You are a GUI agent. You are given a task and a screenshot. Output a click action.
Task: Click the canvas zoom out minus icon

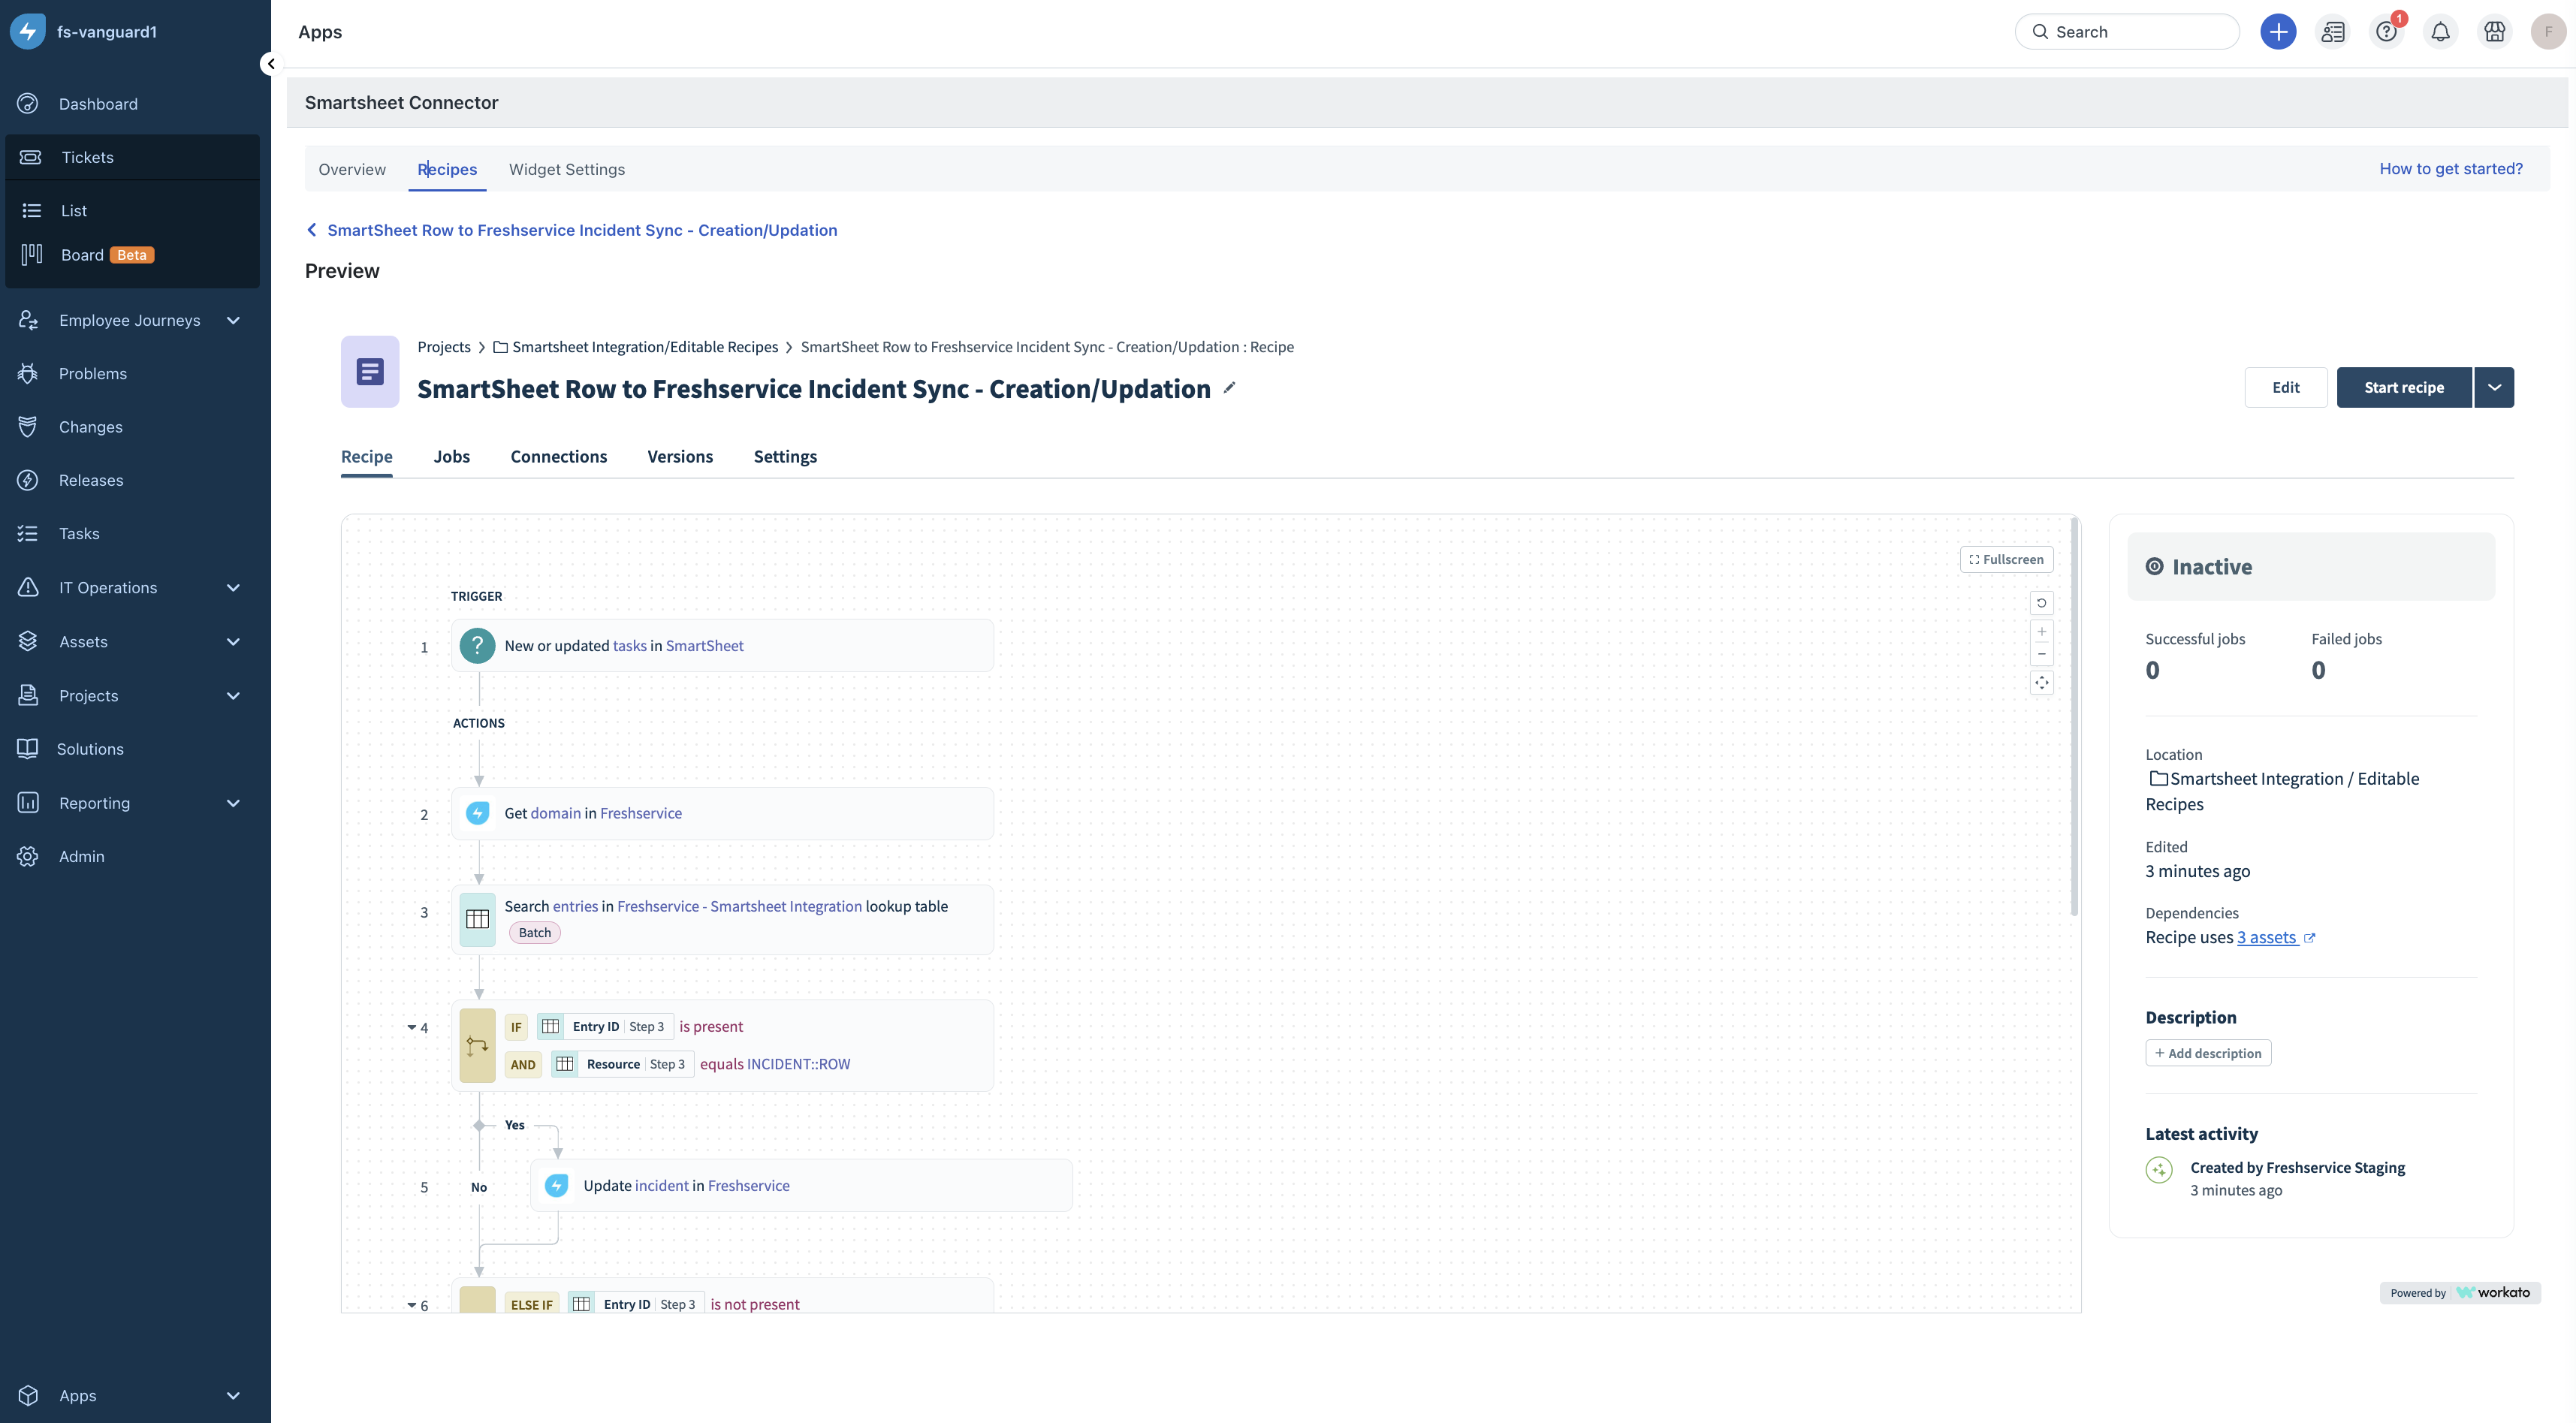(2041, 655)
